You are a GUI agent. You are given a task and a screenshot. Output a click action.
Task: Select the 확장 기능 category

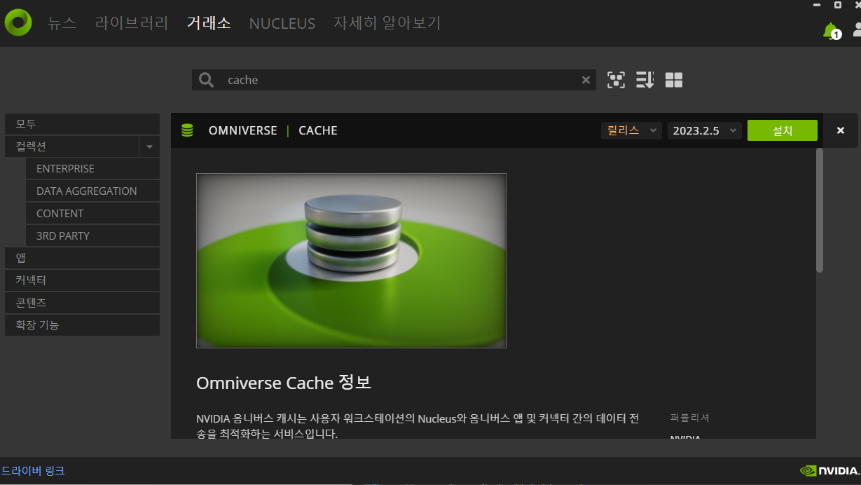coord(82,325)
